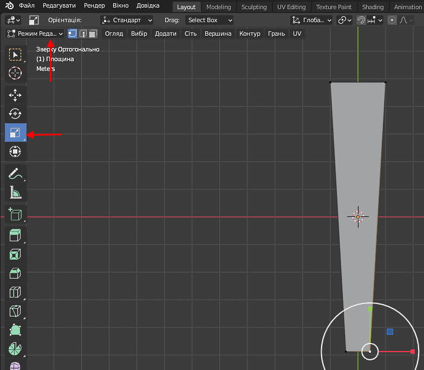
Task: Switch to the Shading workspace tab
Action: pos(373,7)
